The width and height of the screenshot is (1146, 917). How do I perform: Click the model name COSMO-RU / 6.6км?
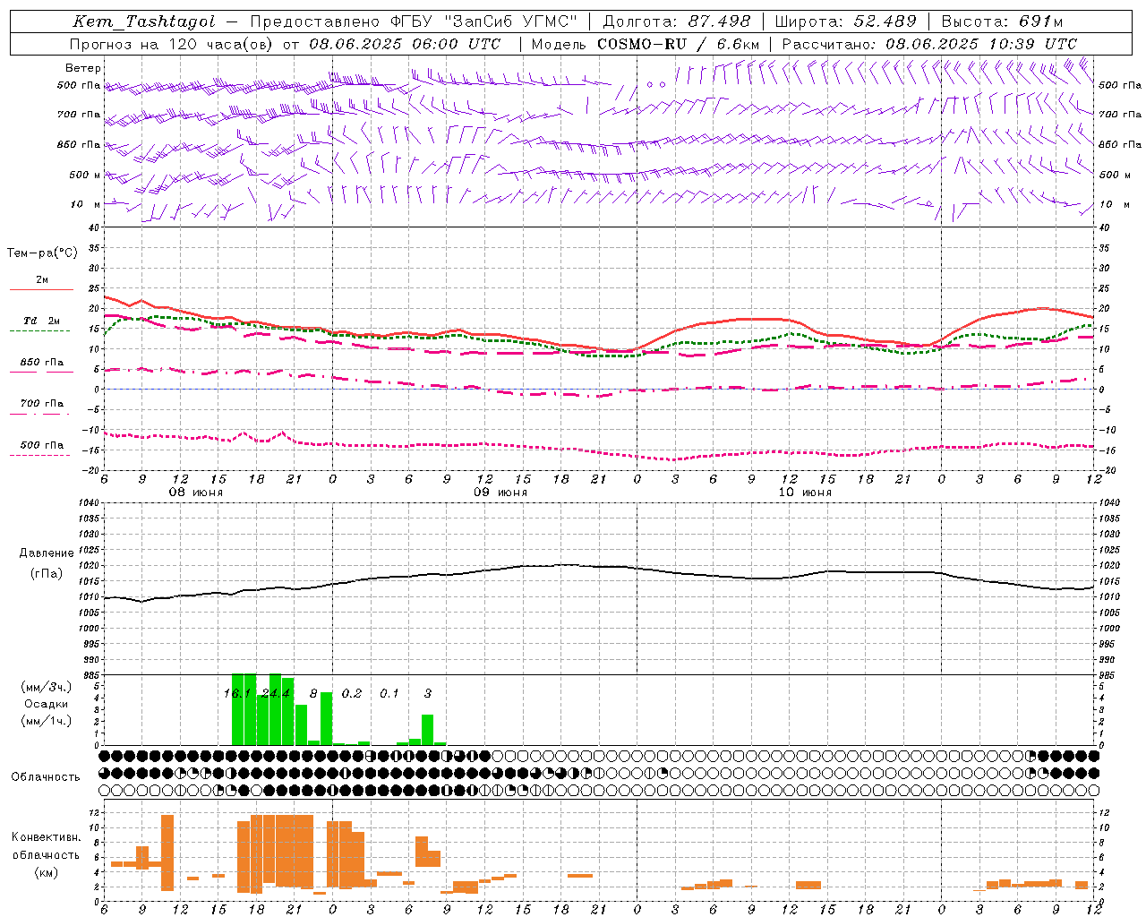(679, 44)
